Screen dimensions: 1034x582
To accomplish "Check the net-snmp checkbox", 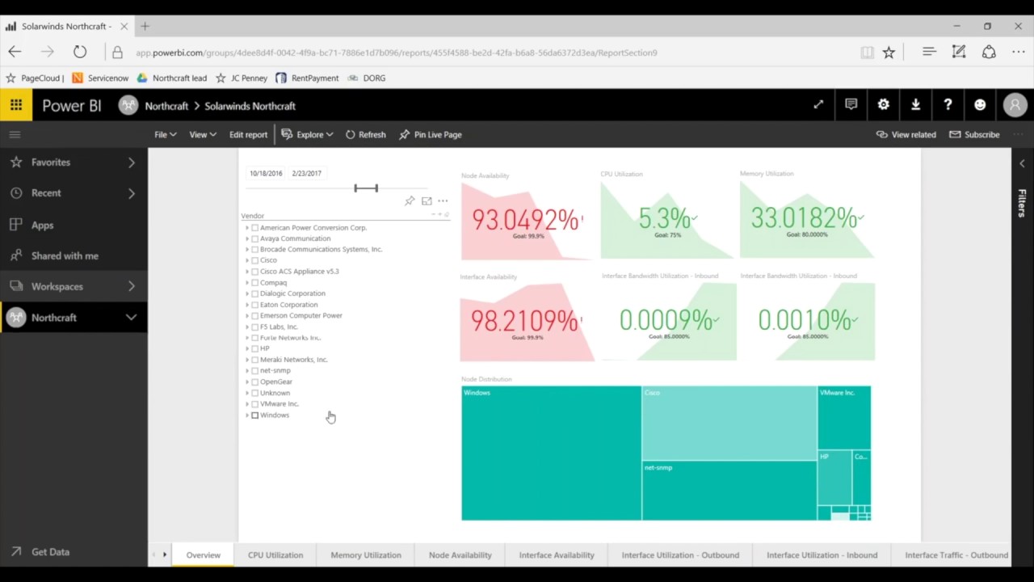I will point(255,370).
